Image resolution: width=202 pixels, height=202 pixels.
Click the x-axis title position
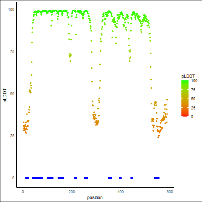pos(95,197)
